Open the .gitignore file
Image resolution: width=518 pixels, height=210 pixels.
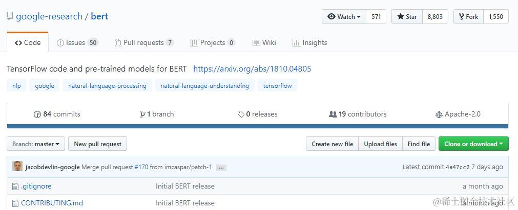[36, 186]
